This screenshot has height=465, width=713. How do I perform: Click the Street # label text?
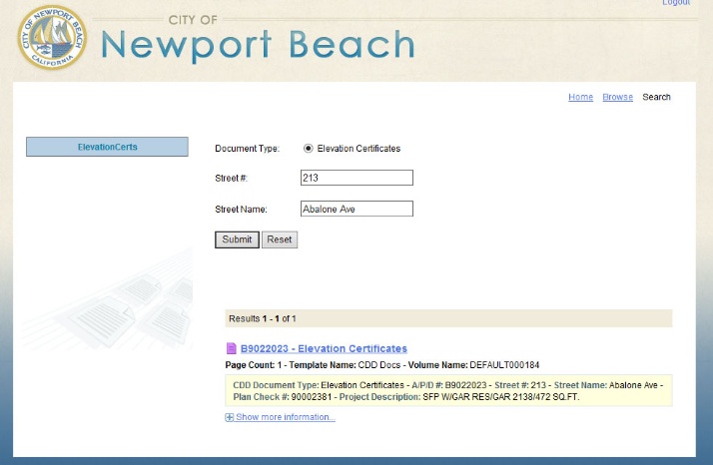(x=231, y=178)
